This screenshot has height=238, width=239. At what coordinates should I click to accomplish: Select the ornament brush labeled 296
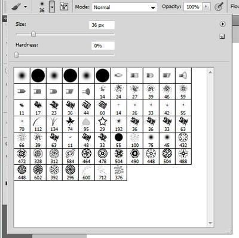71,173
